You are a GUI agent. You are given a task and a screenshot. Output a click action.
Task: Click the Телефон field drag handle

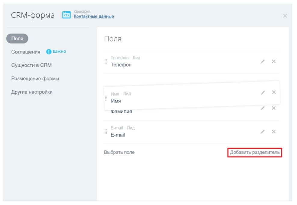pos(106,61)
